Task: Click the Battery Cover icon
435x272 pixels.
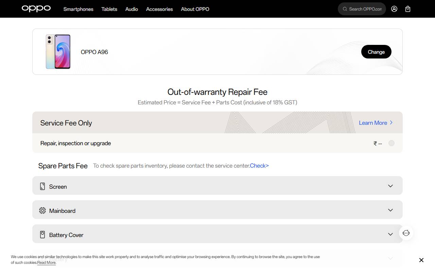Action: point(42,235)
